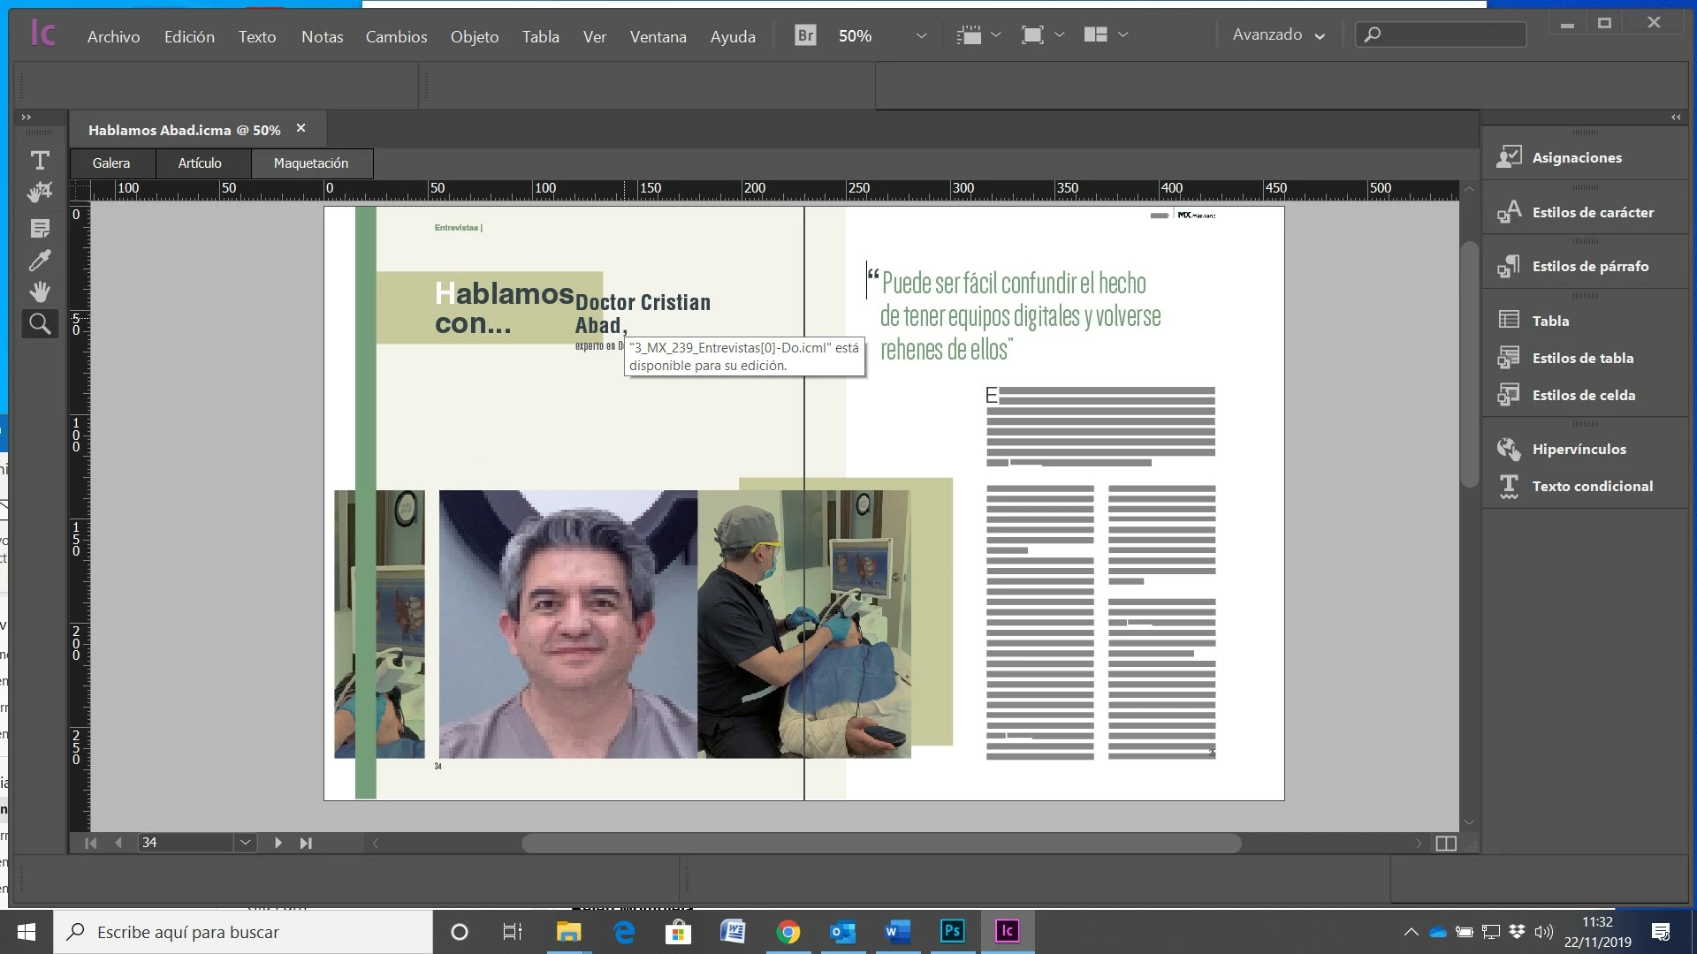The height and width of the screenshot is (954, 1697).
Task: Select the Zoom tool
Action: pyautogui.click(x=40, y=324)
